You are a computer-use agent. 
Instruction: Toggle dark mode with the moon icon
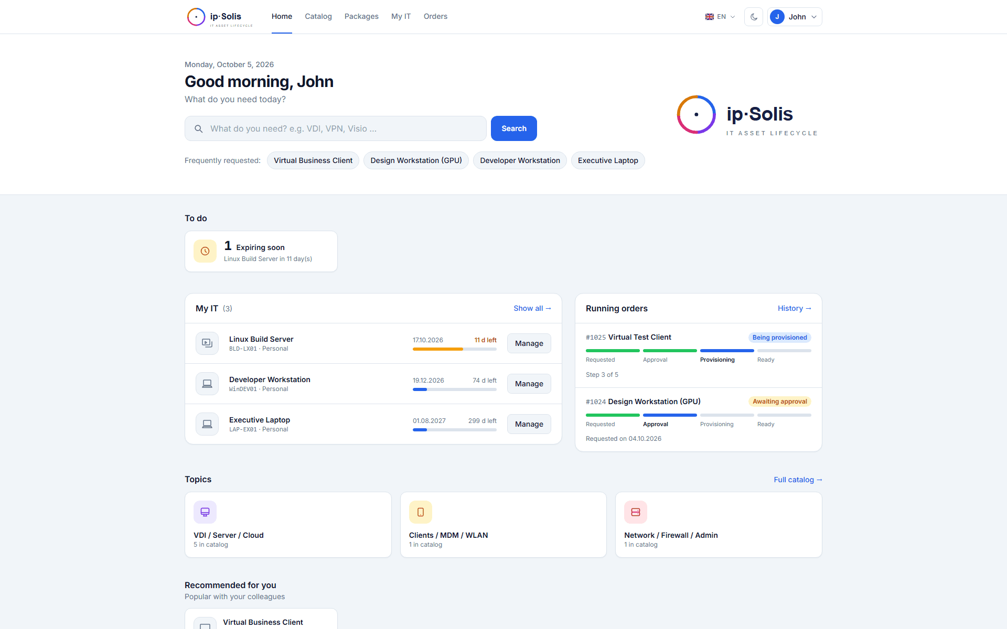click(754, 17)
